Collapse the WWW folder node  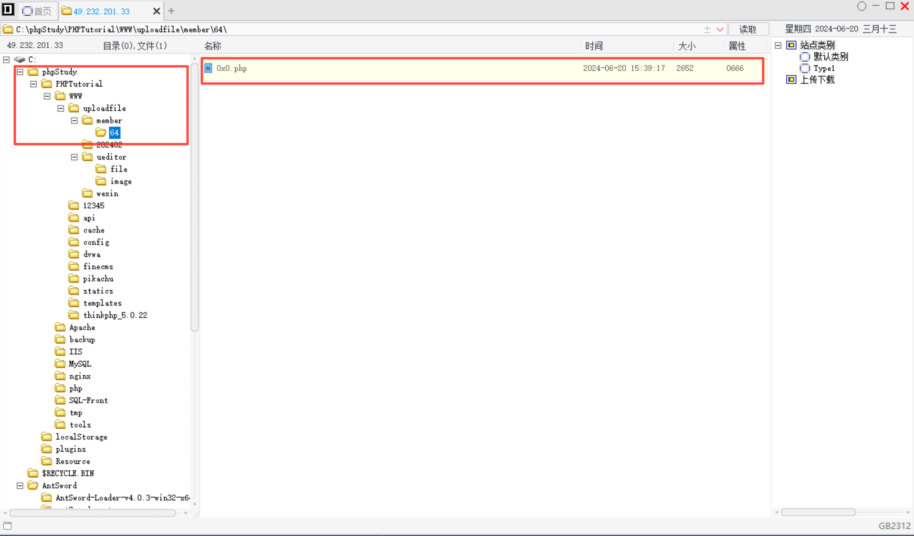tap(47, 96)
